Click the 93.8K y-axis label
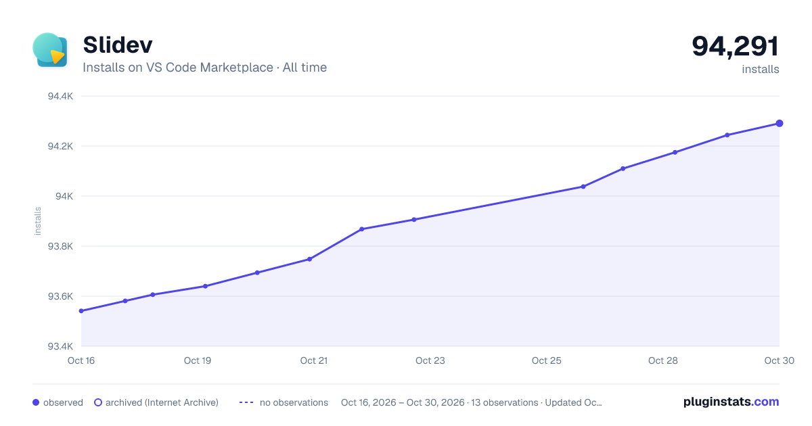 pos(60,246)
